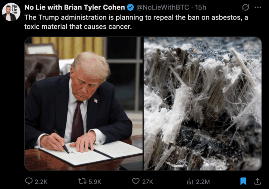
Task: Open view analytics bar chart icon
Action: [x=190, y=181]
